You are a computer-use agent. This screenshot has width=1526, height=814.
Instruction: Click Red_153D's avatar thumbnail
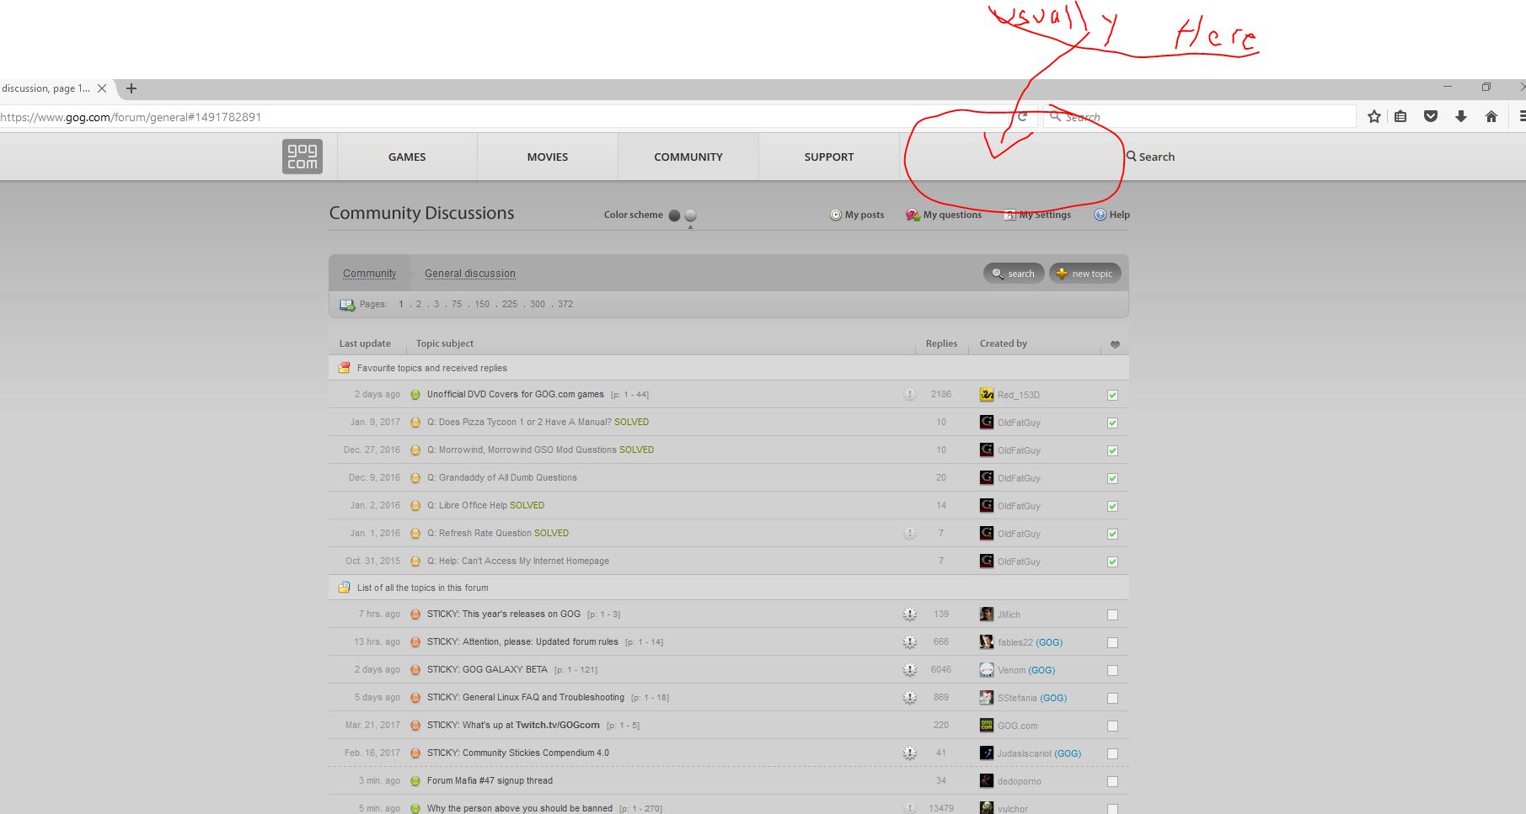click(x=987, y=395)
